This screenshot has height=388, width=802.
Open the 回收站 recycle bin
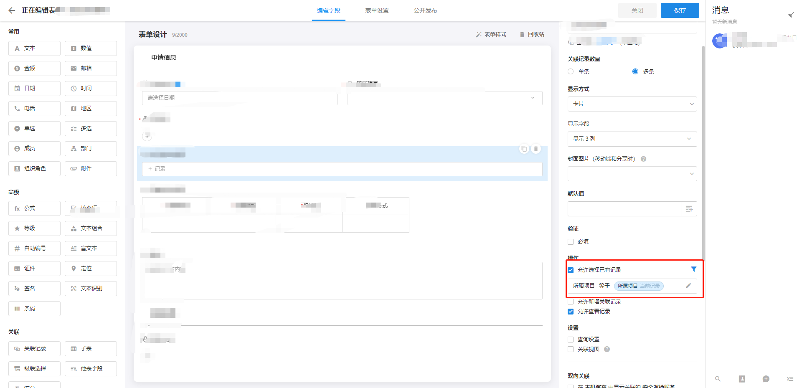click(532, 34)
